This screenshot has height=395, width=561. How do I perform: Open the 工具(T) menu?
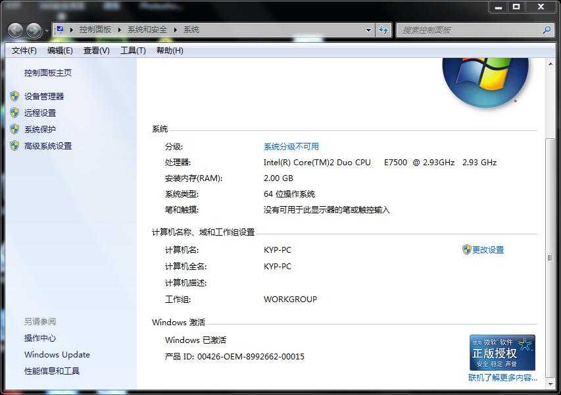[x=133, y=51]
